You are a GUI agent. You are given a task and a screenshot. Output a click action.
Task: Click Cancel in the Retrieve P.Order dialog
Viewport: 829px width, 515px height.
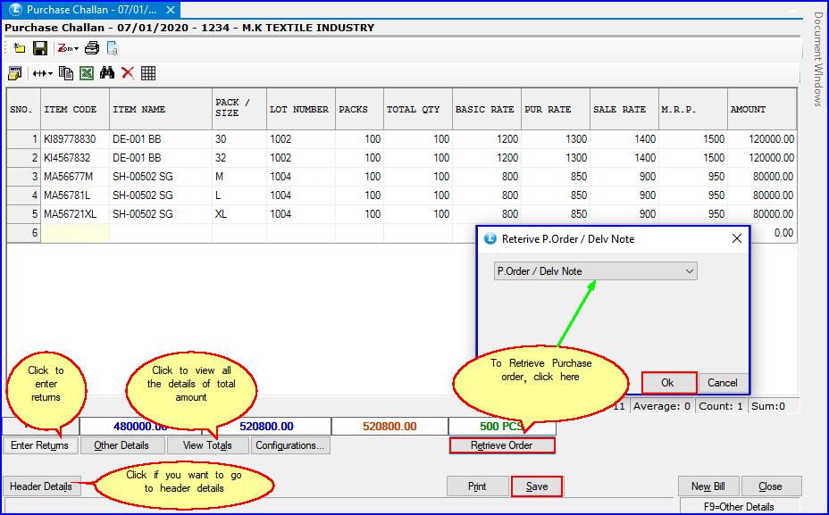(x=723, y=383)
